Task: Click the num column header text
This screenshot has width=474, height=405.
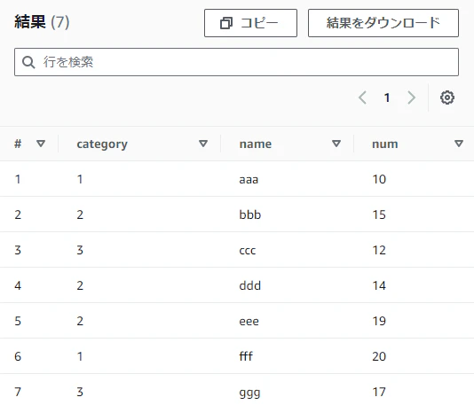Action: [385, 144]
